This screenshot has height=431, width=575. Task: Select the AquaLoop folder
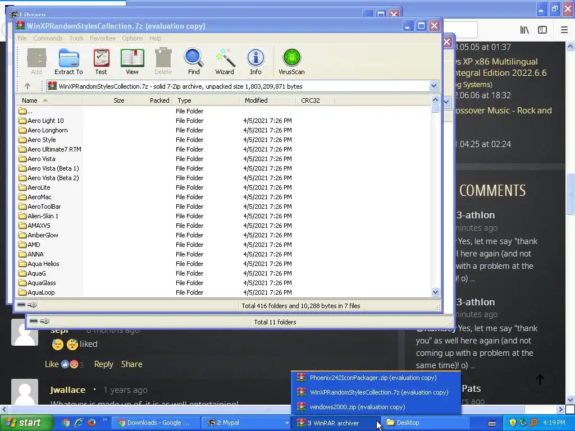pos(36,292)
